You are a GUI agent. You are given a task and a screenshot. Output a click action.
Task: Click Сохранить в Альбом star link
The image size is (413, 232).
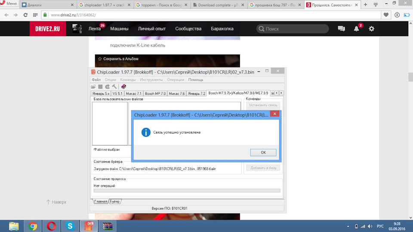pos(118,59)
